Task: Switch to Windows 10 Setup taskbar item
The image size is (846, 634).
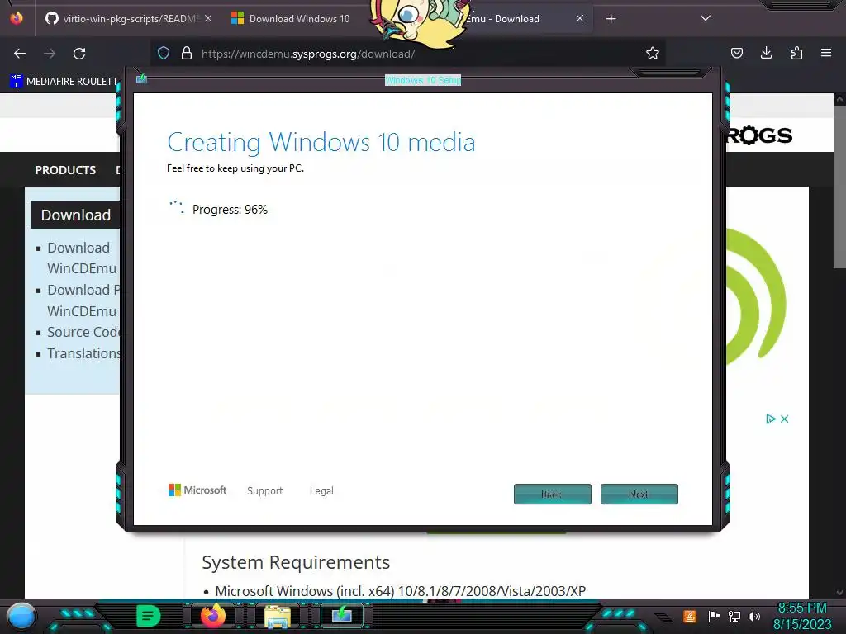Action: coord(341,615)
